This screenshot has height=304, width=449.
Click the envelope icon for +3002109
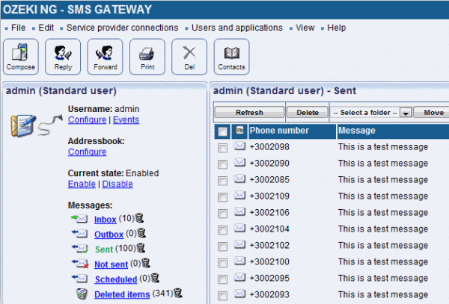click(x=239, y=196)
